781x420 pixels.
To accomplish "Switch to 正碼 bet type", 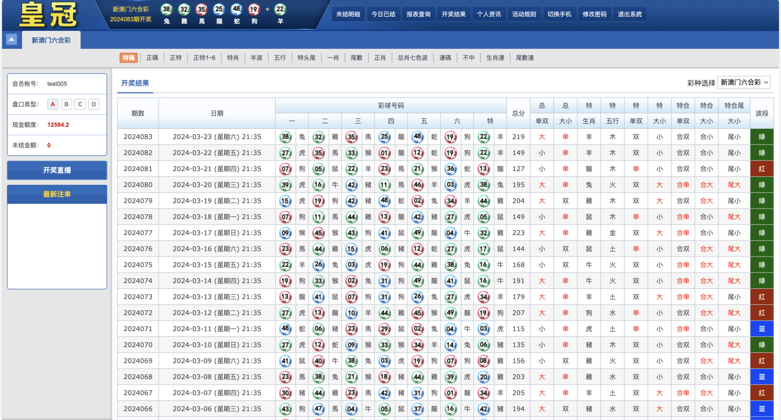I will click(152, 58).
